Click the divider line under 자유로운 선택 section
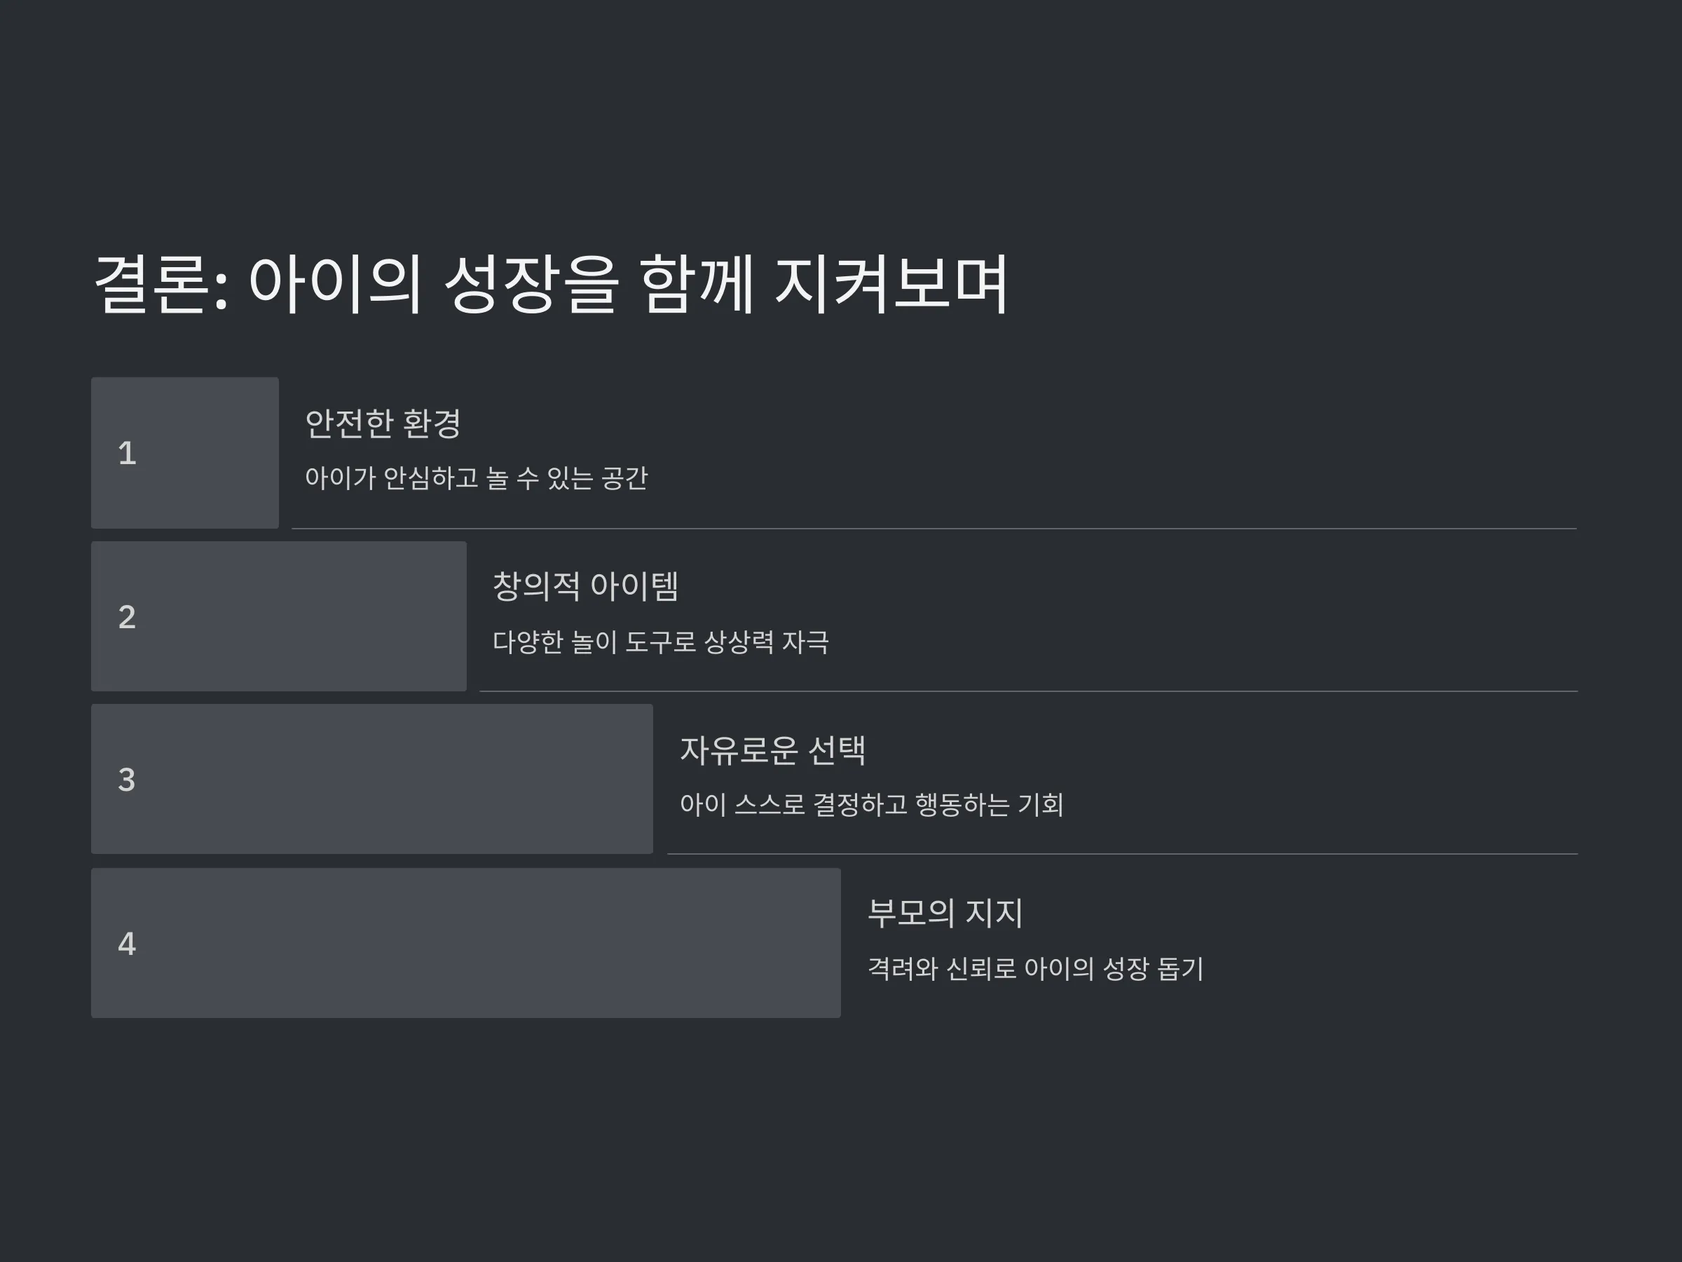This screenshot has width=1682, height=1262. coord(1123,854)
